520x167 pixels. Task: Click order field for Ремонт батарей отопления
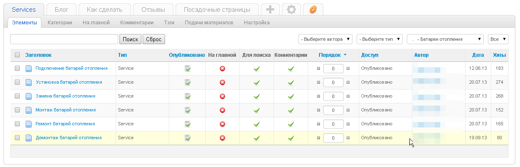pos(333,124)
